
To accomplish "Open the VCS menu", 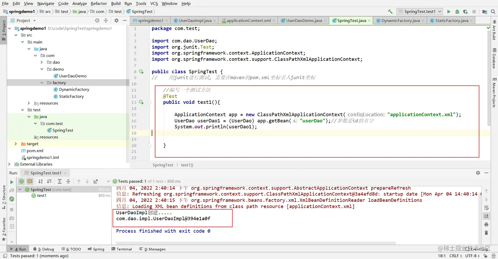I will (154, 3).
